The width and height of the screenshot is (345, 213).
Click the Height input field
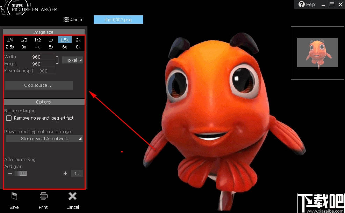point(43,63)
